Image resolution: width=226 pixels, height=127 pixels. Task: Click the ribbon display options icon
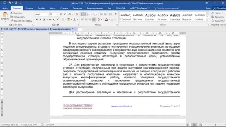click(x=207, y=3)
